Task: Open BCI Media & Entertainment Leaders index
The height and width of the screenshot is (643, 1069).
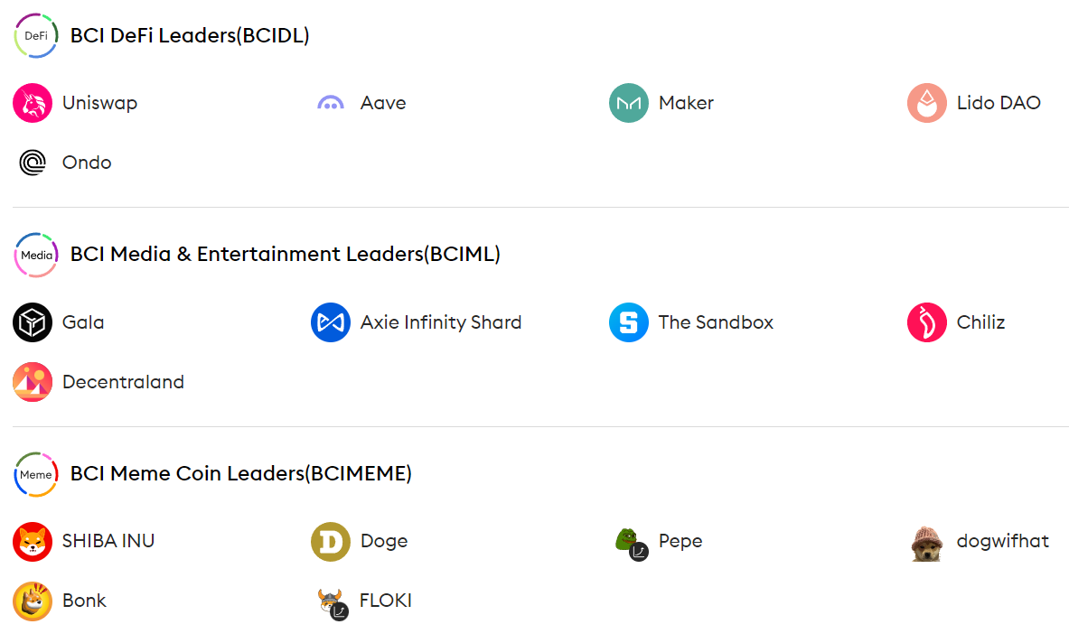Action: click(x=286, y=254)
